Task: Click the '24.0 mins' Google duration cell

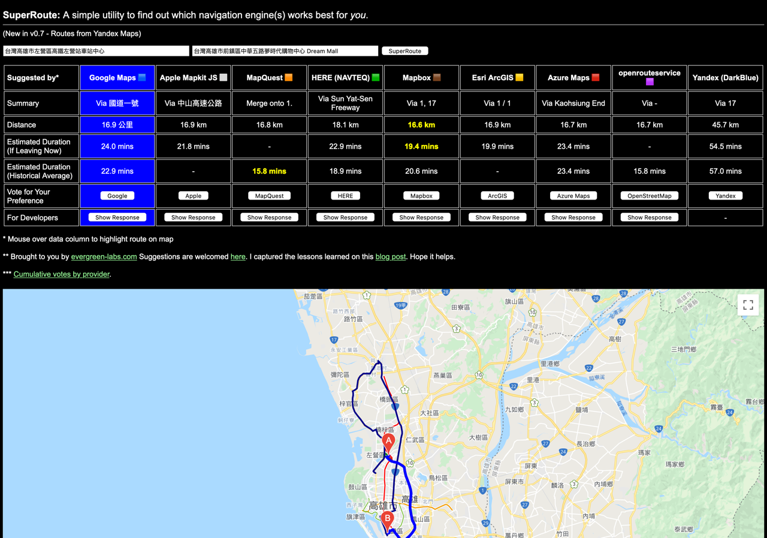Action: click(117, 146)
